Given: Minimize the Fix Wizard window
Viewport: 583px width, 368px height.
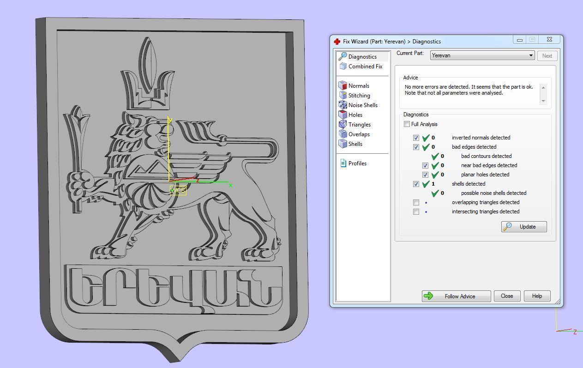Looking at the screenshot, I should point(519,40).
